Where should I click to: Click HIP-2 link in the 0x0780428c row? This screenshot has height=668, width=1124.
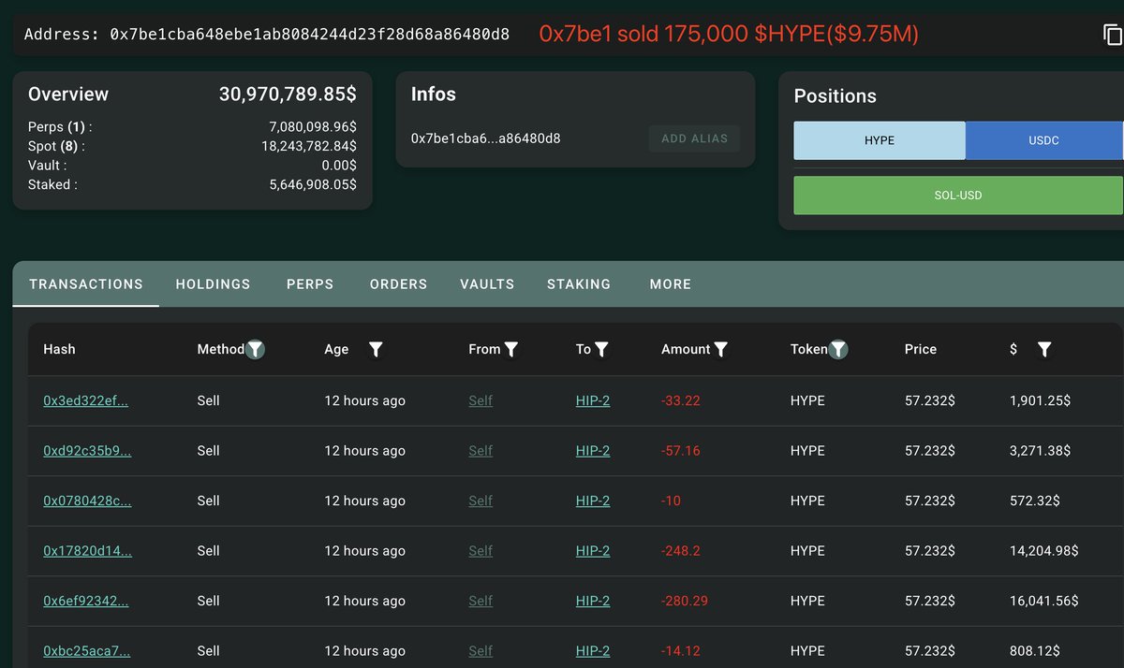[593, 501]
